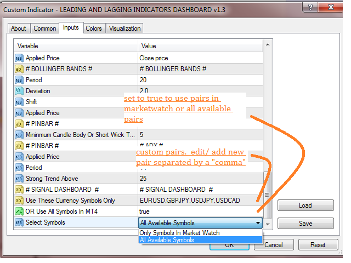351x263 pixels.
Task: Edit the EURUSD,GBPJPY currency symbols value field
Action: pyautogui.click(x=197, y=201)
